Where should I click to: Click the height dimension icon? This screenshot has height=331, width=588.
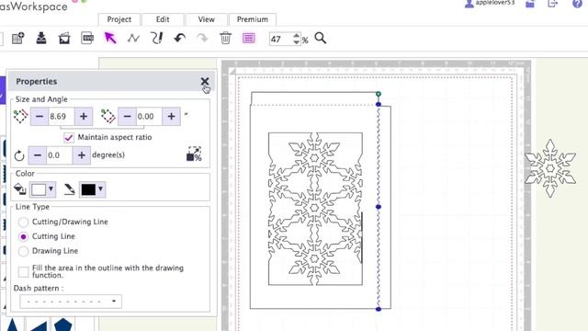pyautogui.click(x=108, y=116)
